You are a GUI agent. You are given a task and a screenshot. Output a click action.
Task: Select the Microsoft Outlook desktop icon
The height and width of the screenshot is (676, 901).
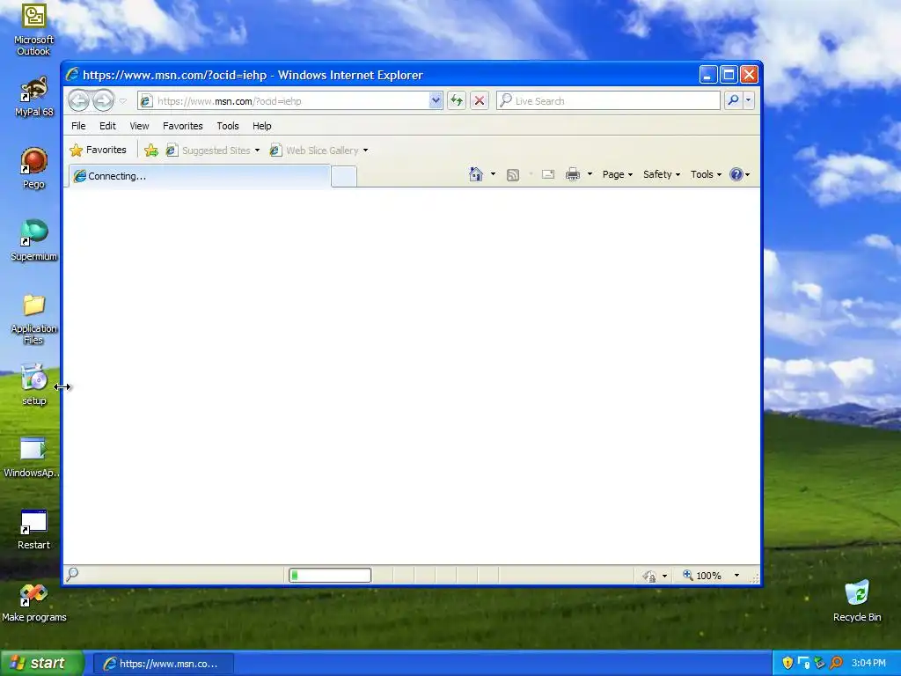tap(33, 30)
